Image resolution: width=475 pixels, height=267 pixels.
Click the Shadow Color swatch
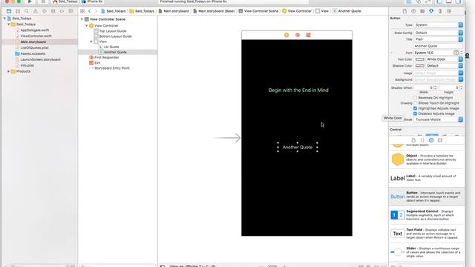tap(420, 66)
